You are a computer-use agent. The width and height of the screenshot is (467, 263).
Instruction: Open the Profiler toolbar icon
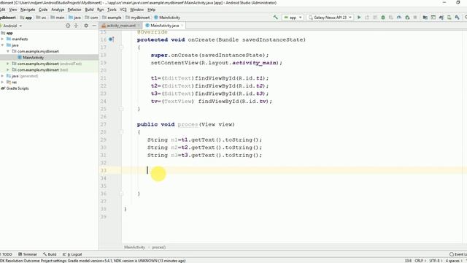pyautogui.click(x=399, y=18)
